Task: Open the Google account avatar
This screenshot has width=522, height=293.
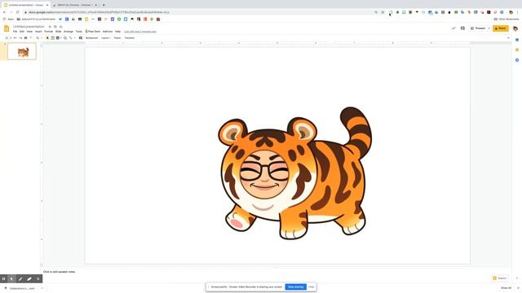Action: (x=515, y=28)
